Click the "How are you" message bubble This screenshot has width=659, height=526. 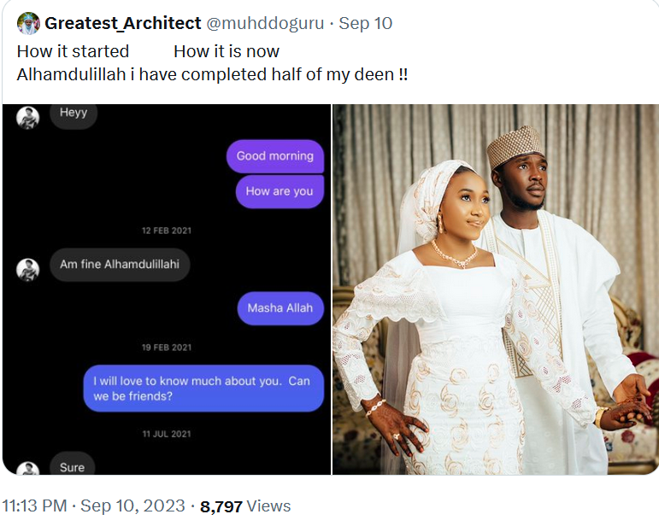coord(279,191)
